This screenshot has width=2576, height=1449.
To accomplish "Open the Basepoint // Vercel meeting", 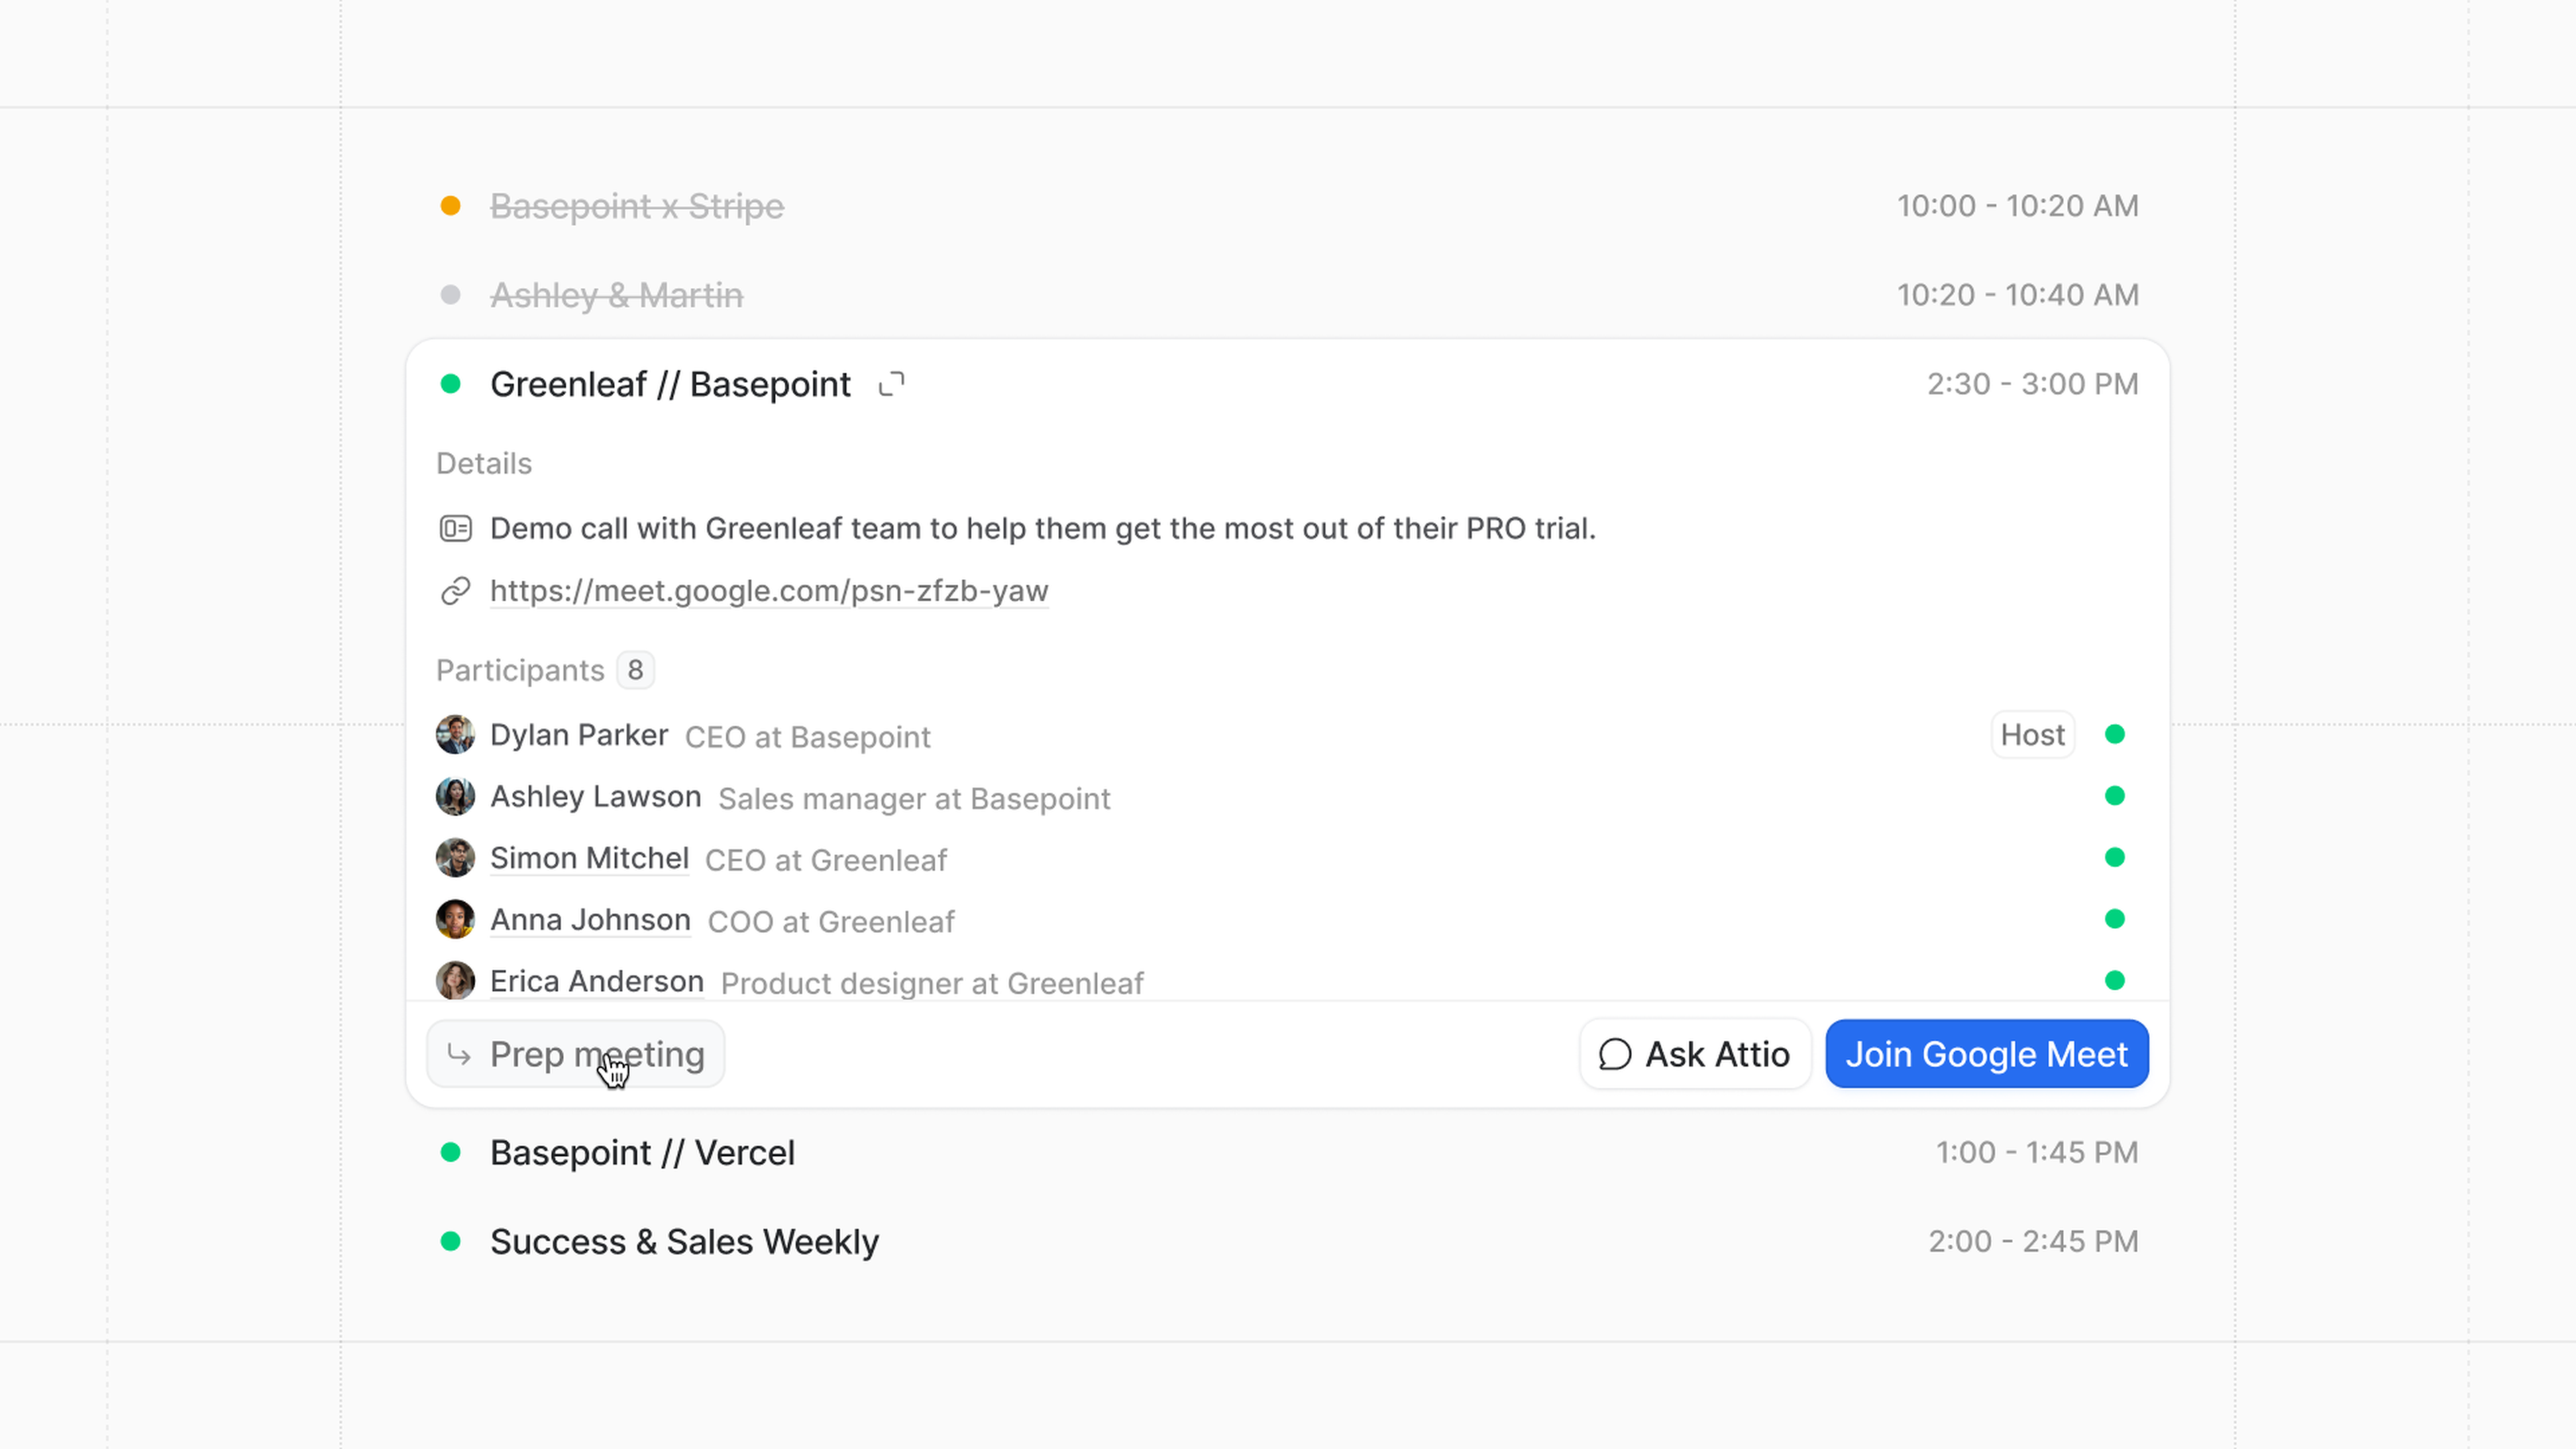I will point(642,1153).
